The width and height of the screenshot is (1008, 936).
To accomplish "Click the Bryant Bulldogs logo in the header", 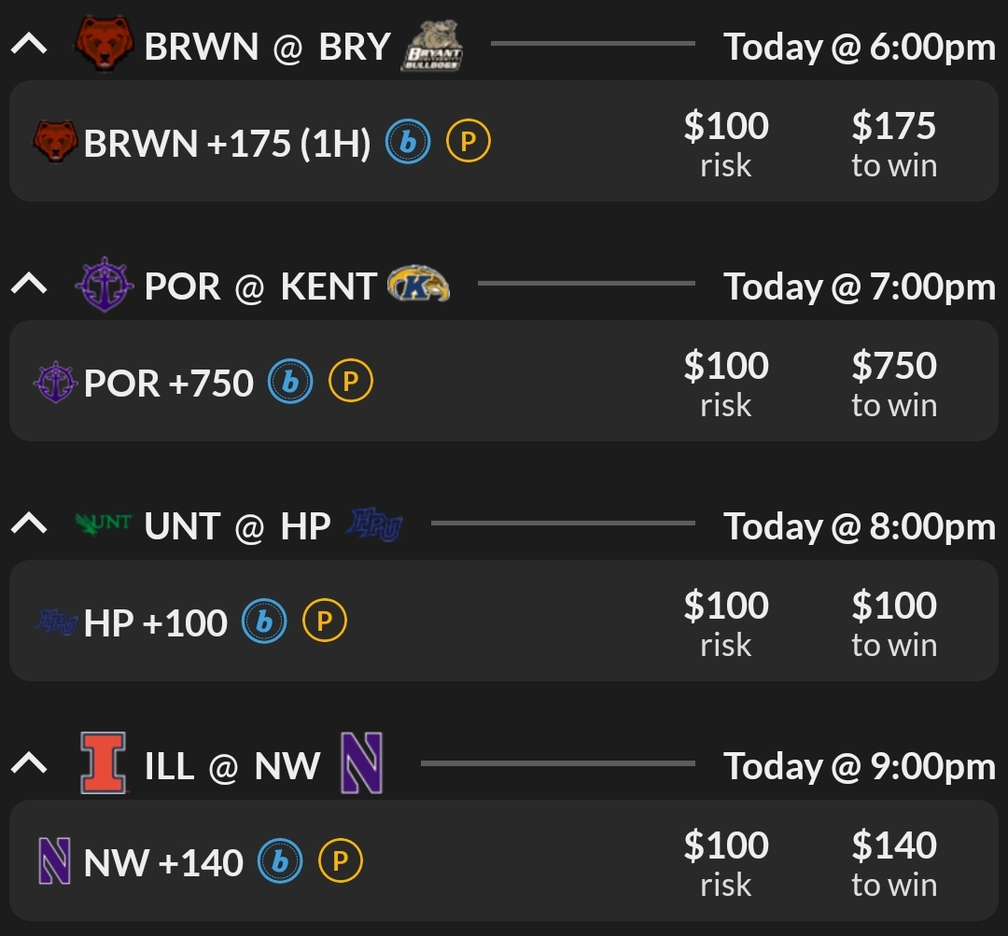I will (x=432, y=47).
